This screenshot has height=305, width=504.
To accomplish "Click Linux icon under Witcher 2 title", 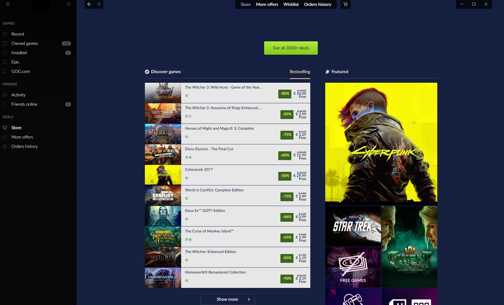I will [190, 116].
